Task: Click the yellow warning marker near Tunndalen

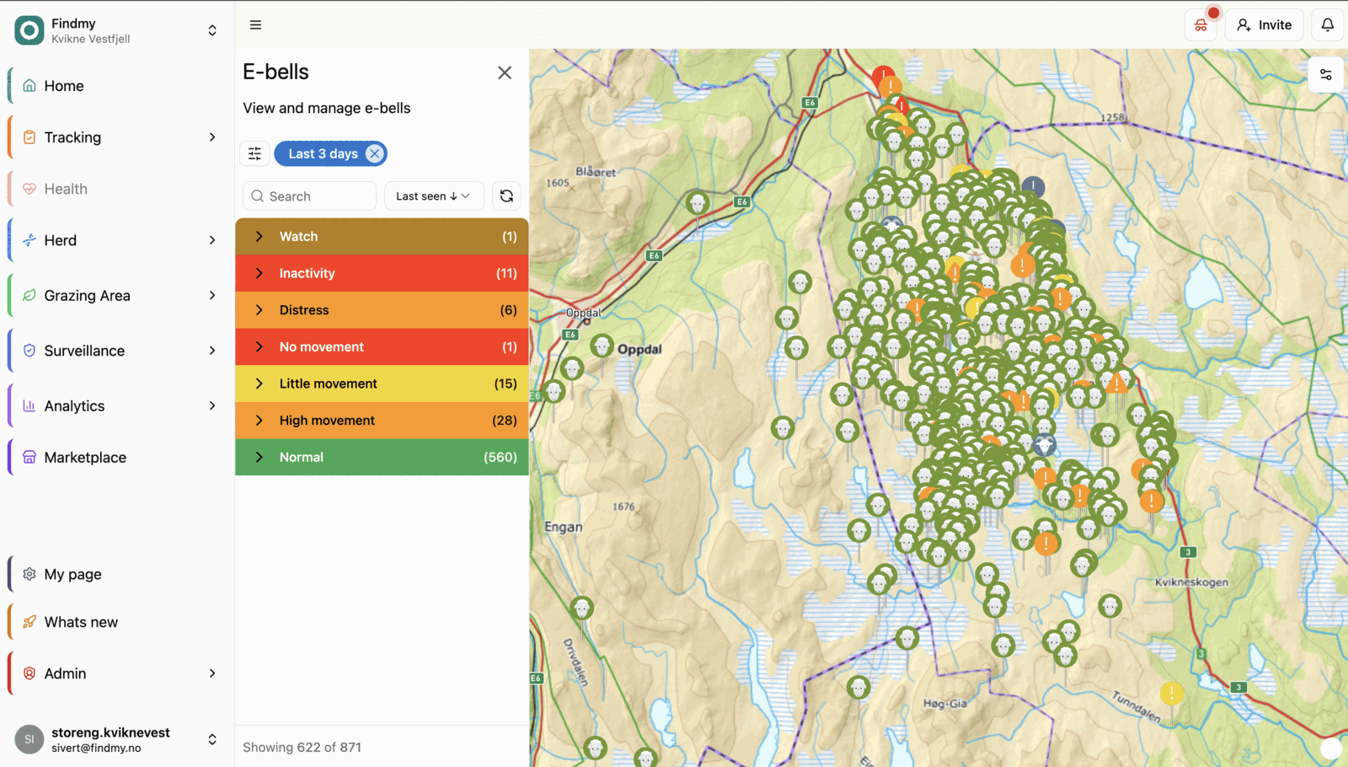Action: [x=1171, y=694]
